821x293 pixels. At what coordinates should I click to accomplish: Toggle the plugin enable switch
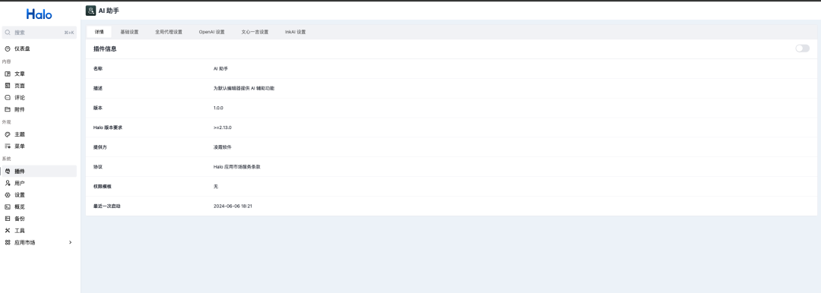802,49
